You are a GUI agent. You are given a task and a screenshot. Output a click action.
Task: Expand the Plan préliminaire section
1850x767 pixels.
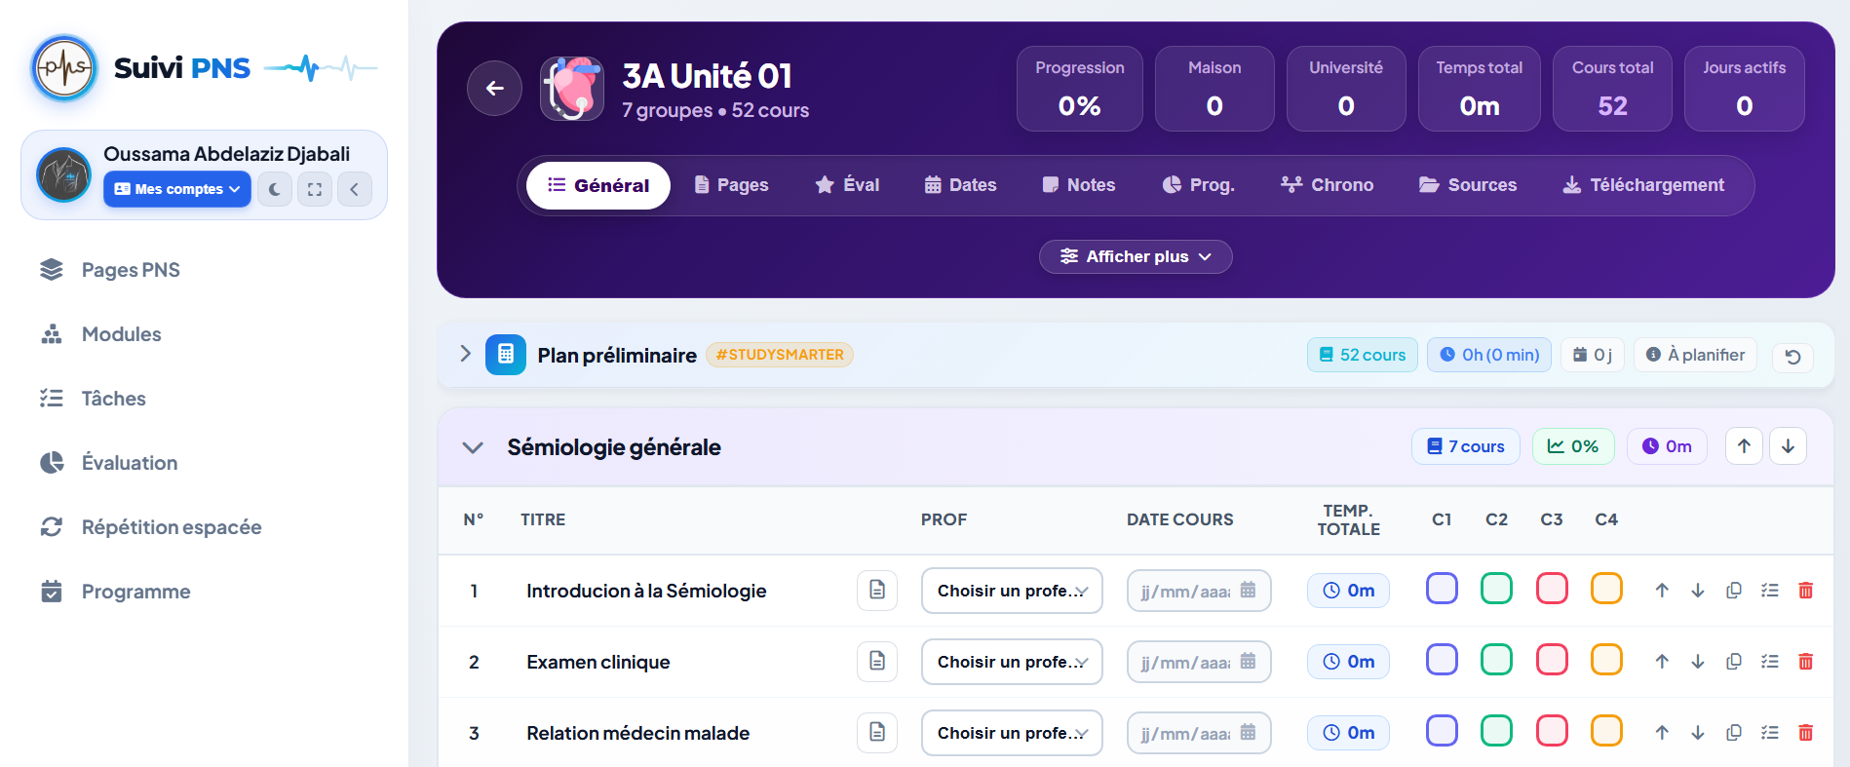pos(465,354)
